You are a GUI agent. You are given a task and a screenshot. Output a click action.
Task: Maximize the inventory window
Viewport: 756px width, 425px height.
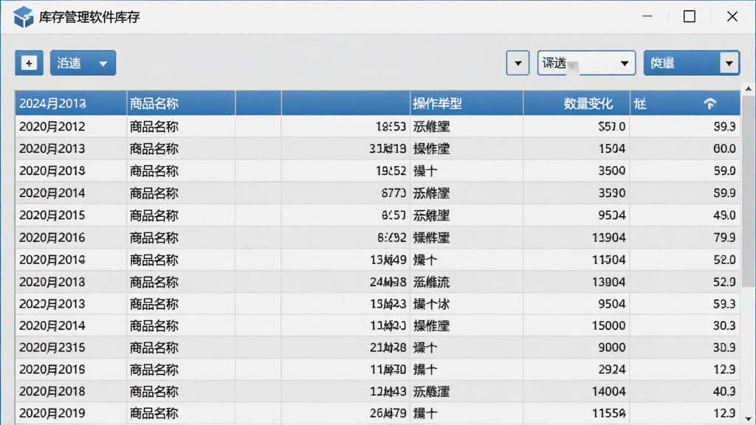690,16
